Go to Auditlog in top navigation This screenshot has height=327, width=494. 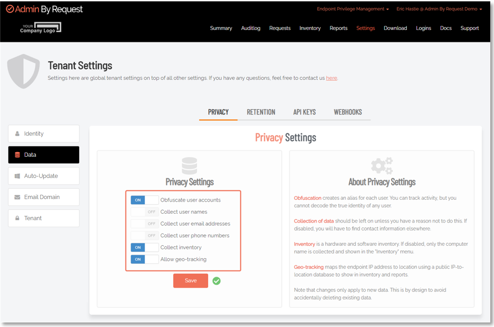(250, 28)
